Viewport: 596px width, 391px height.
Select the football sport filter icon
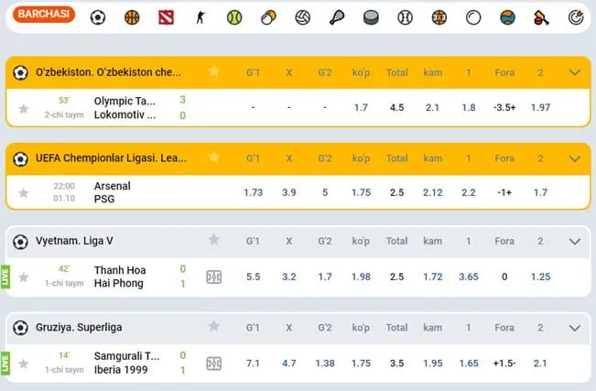pyautogui.click(x=98, y=16)
